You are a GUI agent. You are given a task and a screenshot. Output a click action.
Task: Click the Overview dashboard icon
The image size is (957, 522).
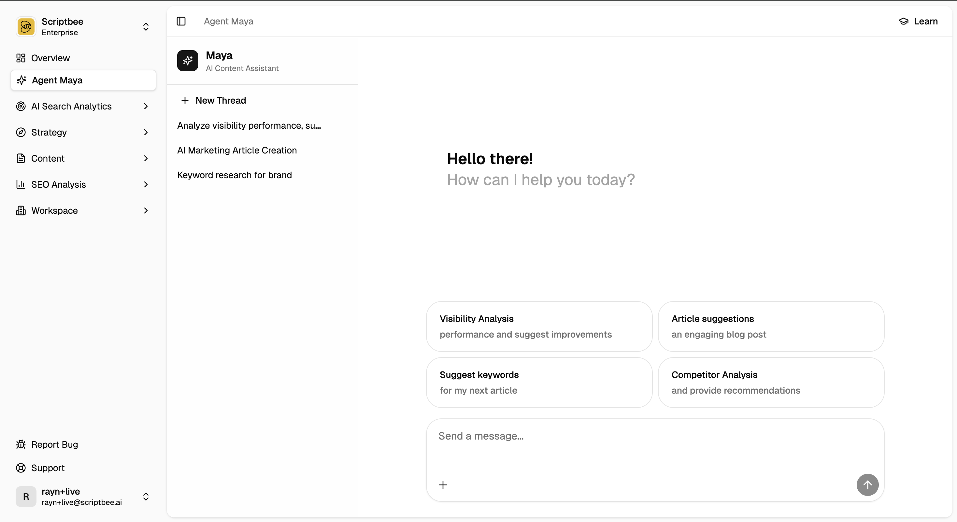pos(21,58)
